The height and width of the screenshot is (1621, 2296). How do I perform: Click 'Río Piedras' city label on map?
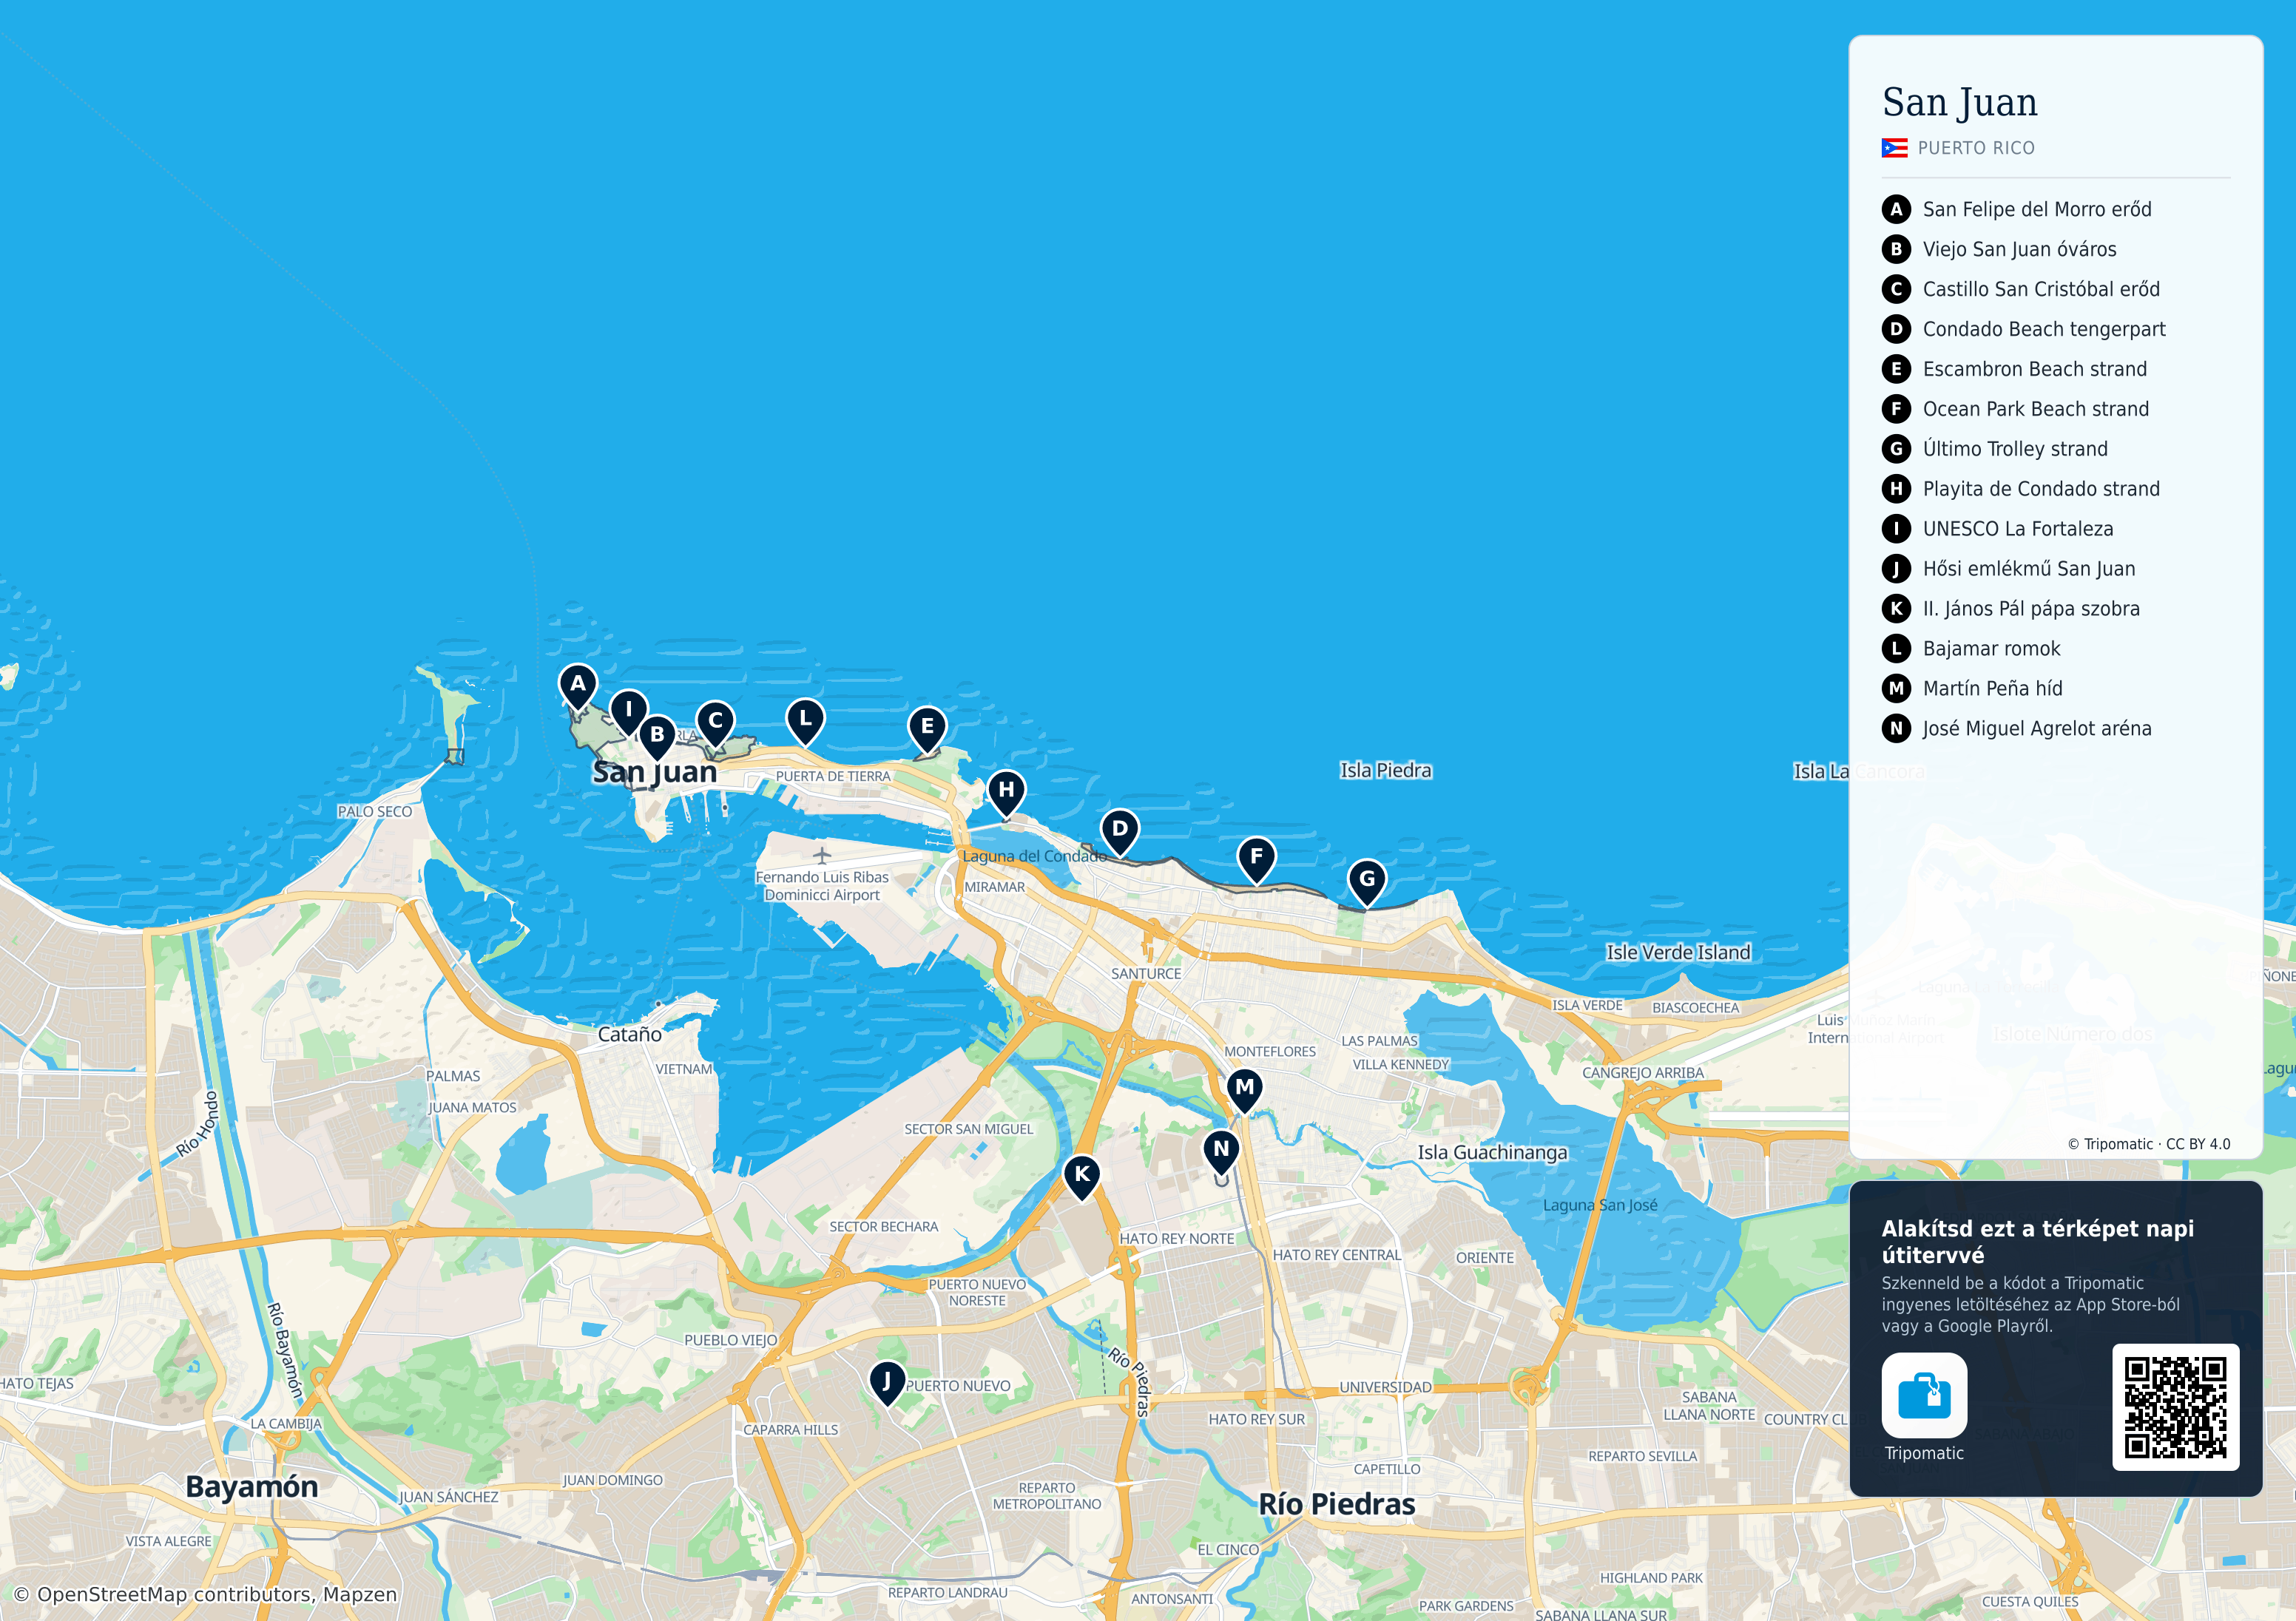tap(1337, 1504)
